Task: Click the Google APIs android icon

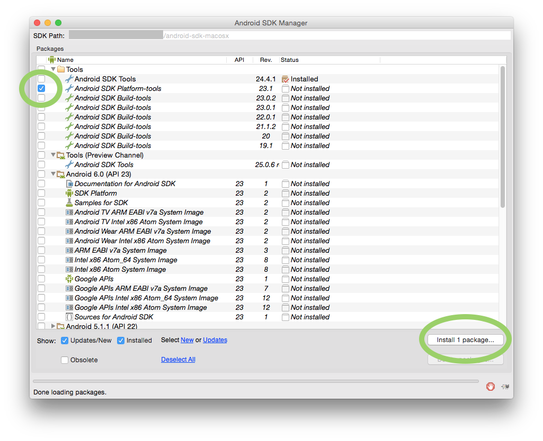Action: pos(69,279)
